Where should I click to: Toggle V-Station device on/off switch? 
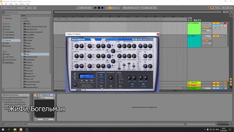(x=35, y=95)
